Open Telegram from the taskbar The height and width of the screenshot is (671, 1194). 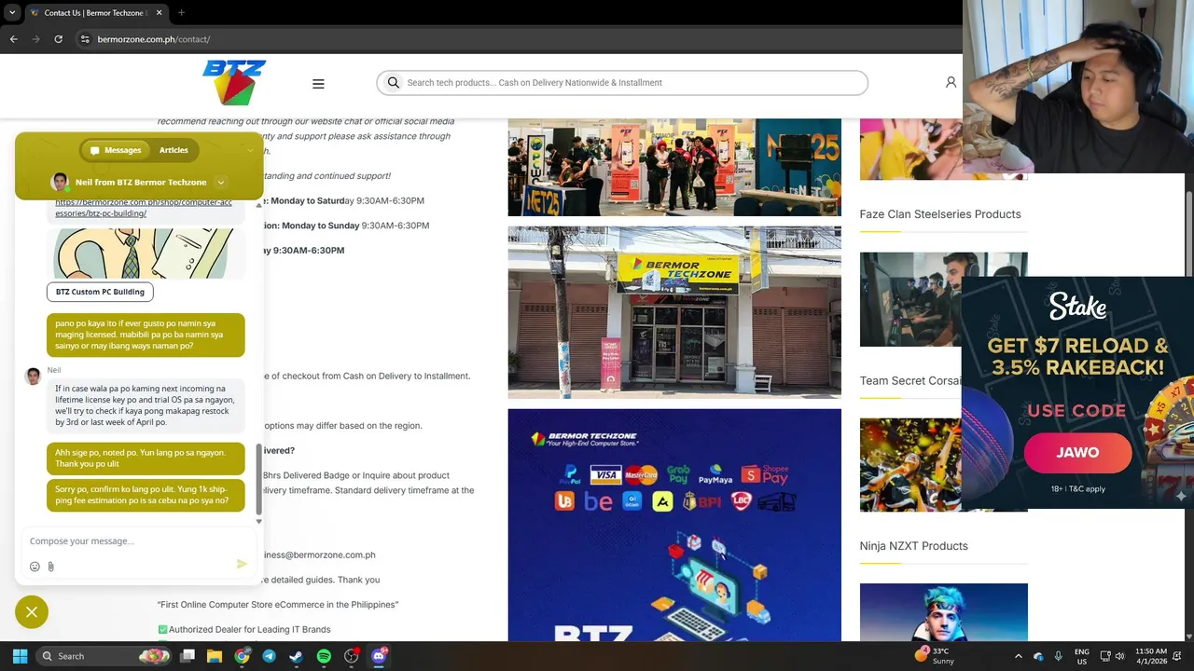tap(269, 656)
